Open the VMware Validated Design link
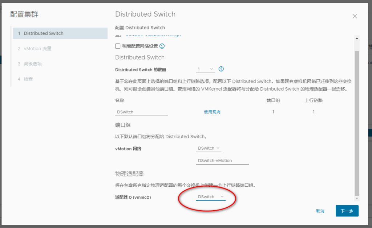The image size is (372, 228). [153, 36]
